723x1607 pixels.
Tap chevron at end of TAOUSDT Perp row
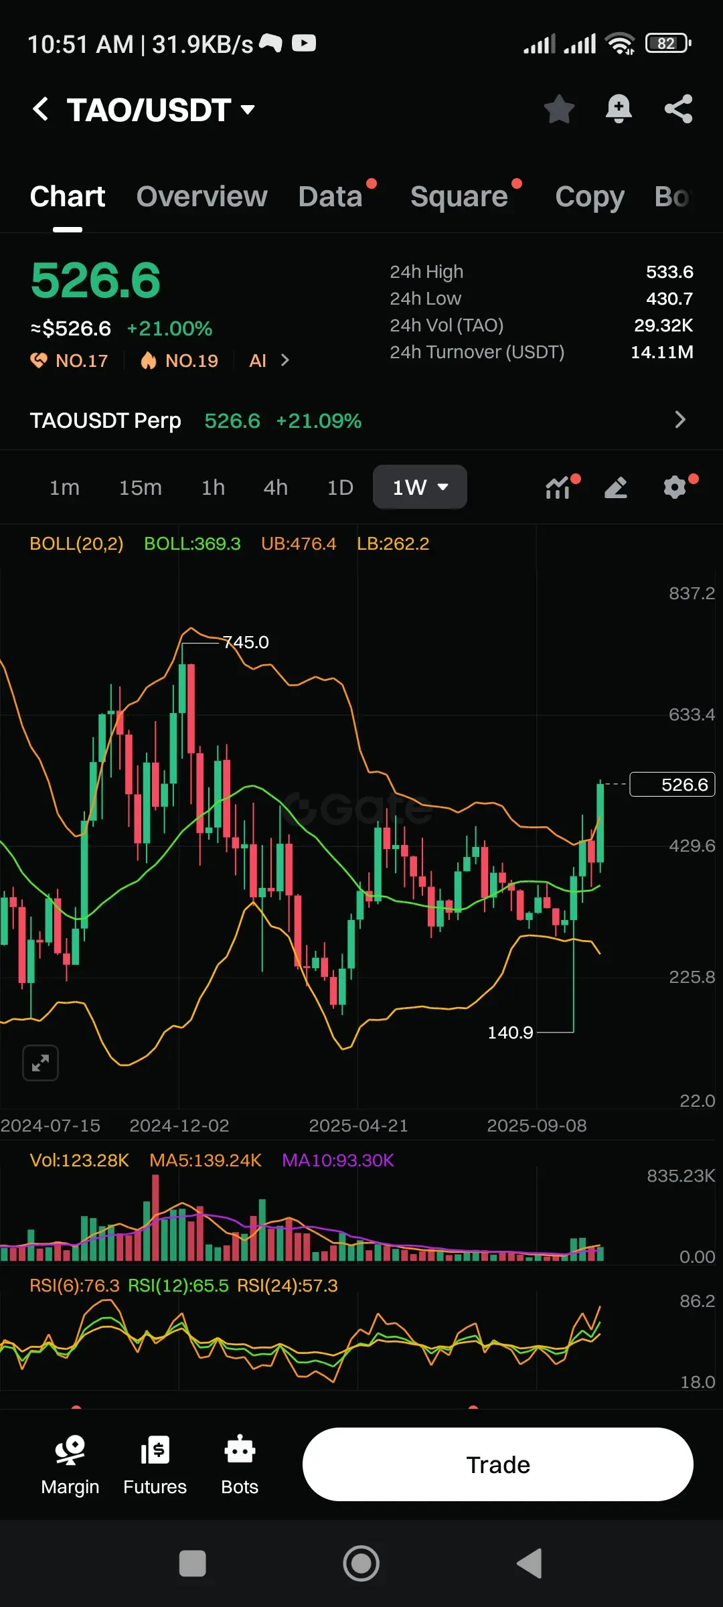coord(680,420)
